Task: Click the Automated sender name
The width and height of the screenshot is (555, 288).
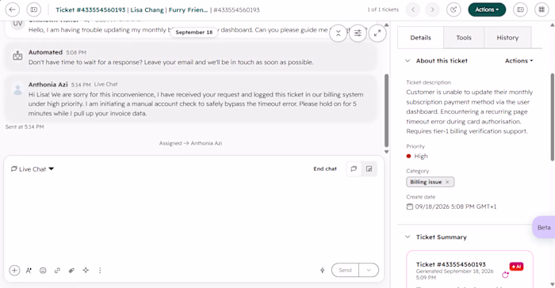Action: pyautogui.click(x=45, y=52)
